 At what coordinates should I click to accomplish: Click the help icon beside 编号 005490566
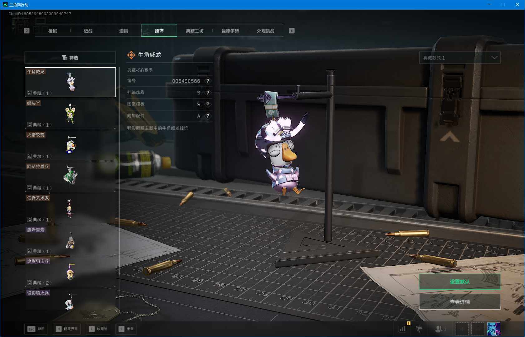(x=208, y=81)
